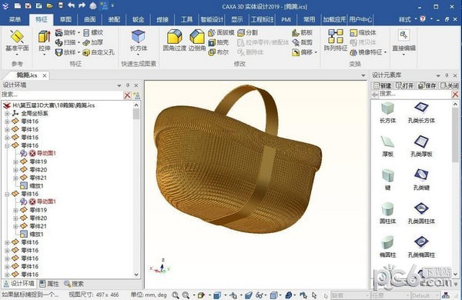Click 保存 in the design element library

coord(427,85)
